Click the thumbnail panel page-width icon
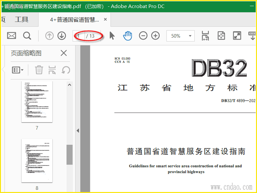 tap(52, 70)
